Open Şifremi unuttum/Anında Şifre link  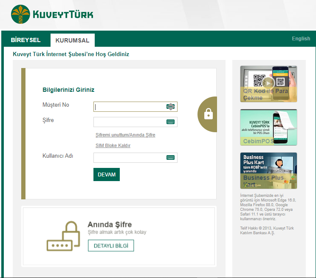125,135
